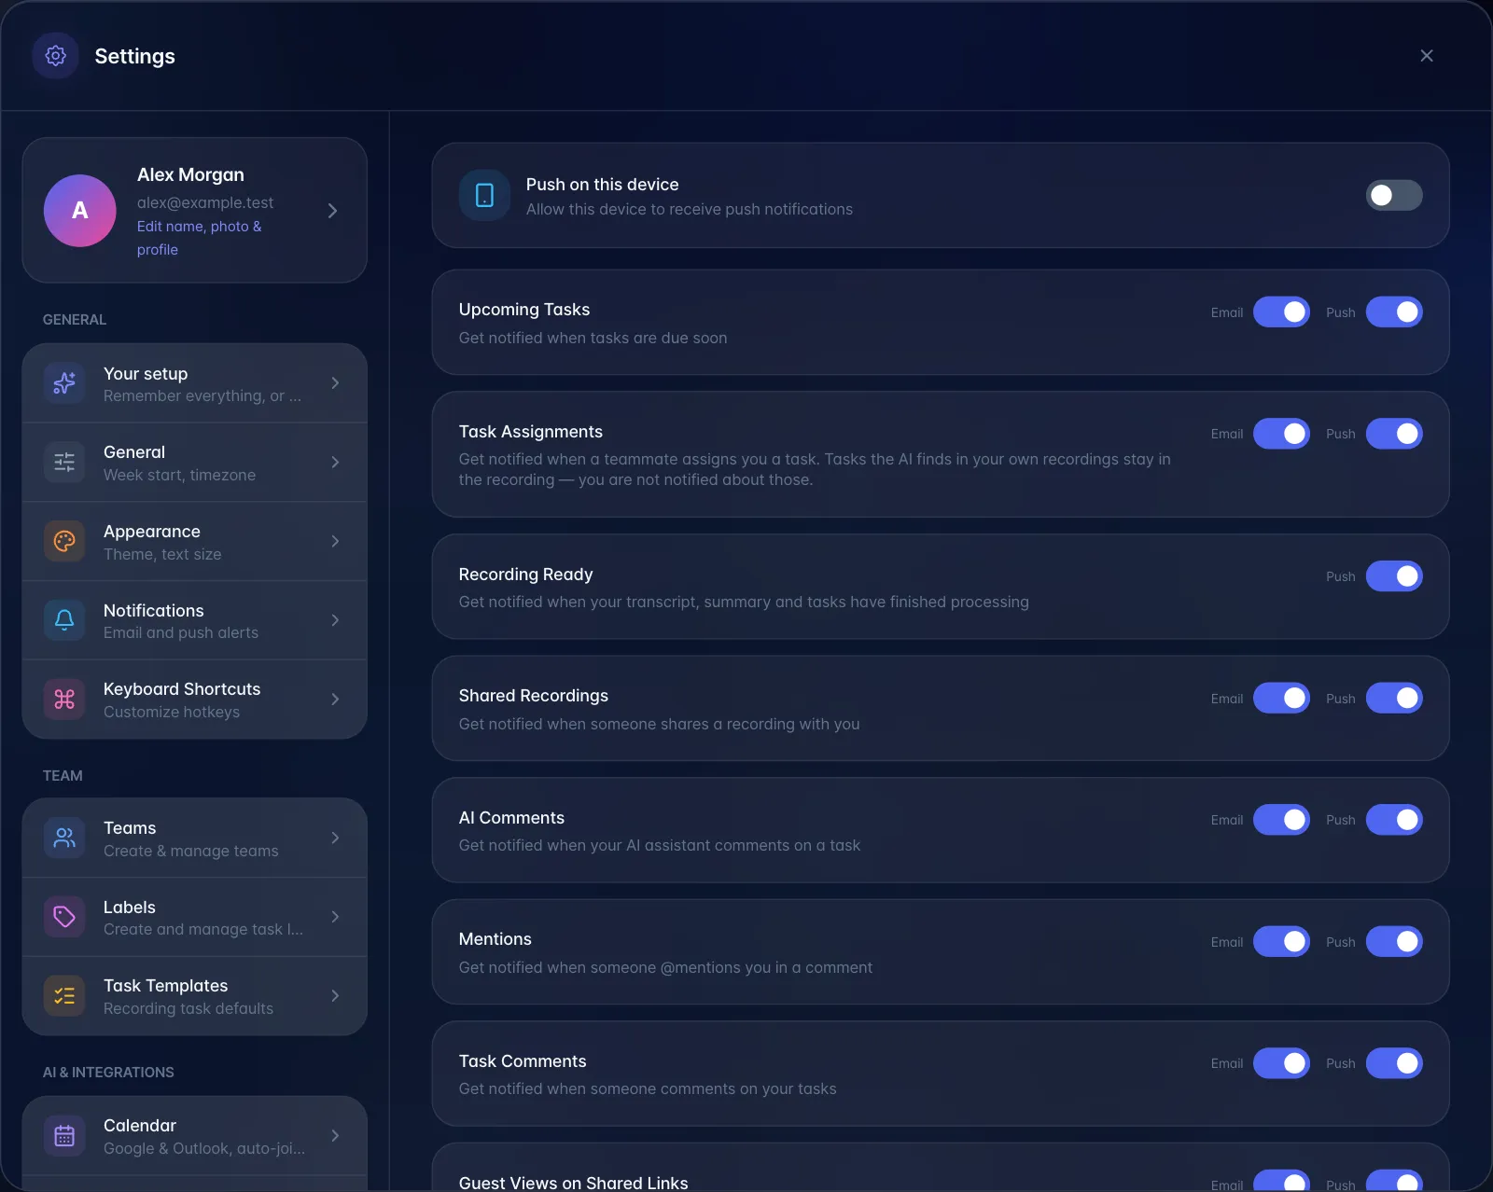Click the Labels tag icon

tap(64, 917)
